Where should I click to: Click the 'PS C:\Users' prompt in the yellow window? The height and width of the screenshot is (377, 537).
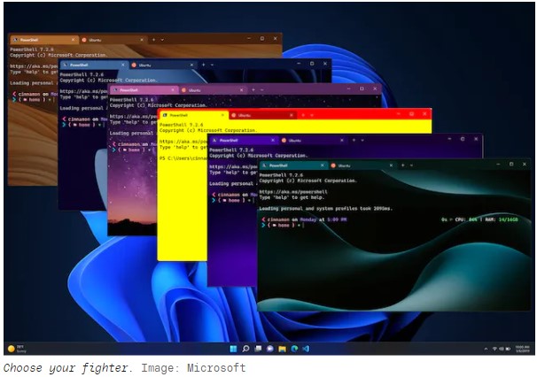(184, 158)
